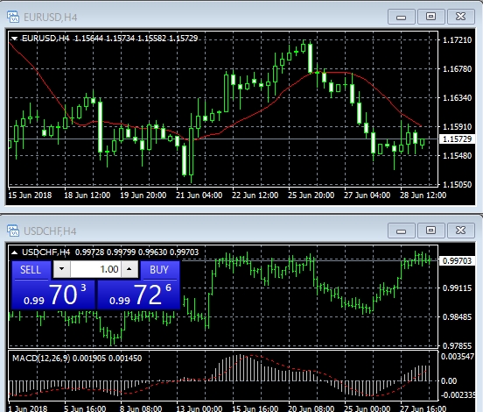Click the 0.97855 price scale label

(x=457, y=345)
